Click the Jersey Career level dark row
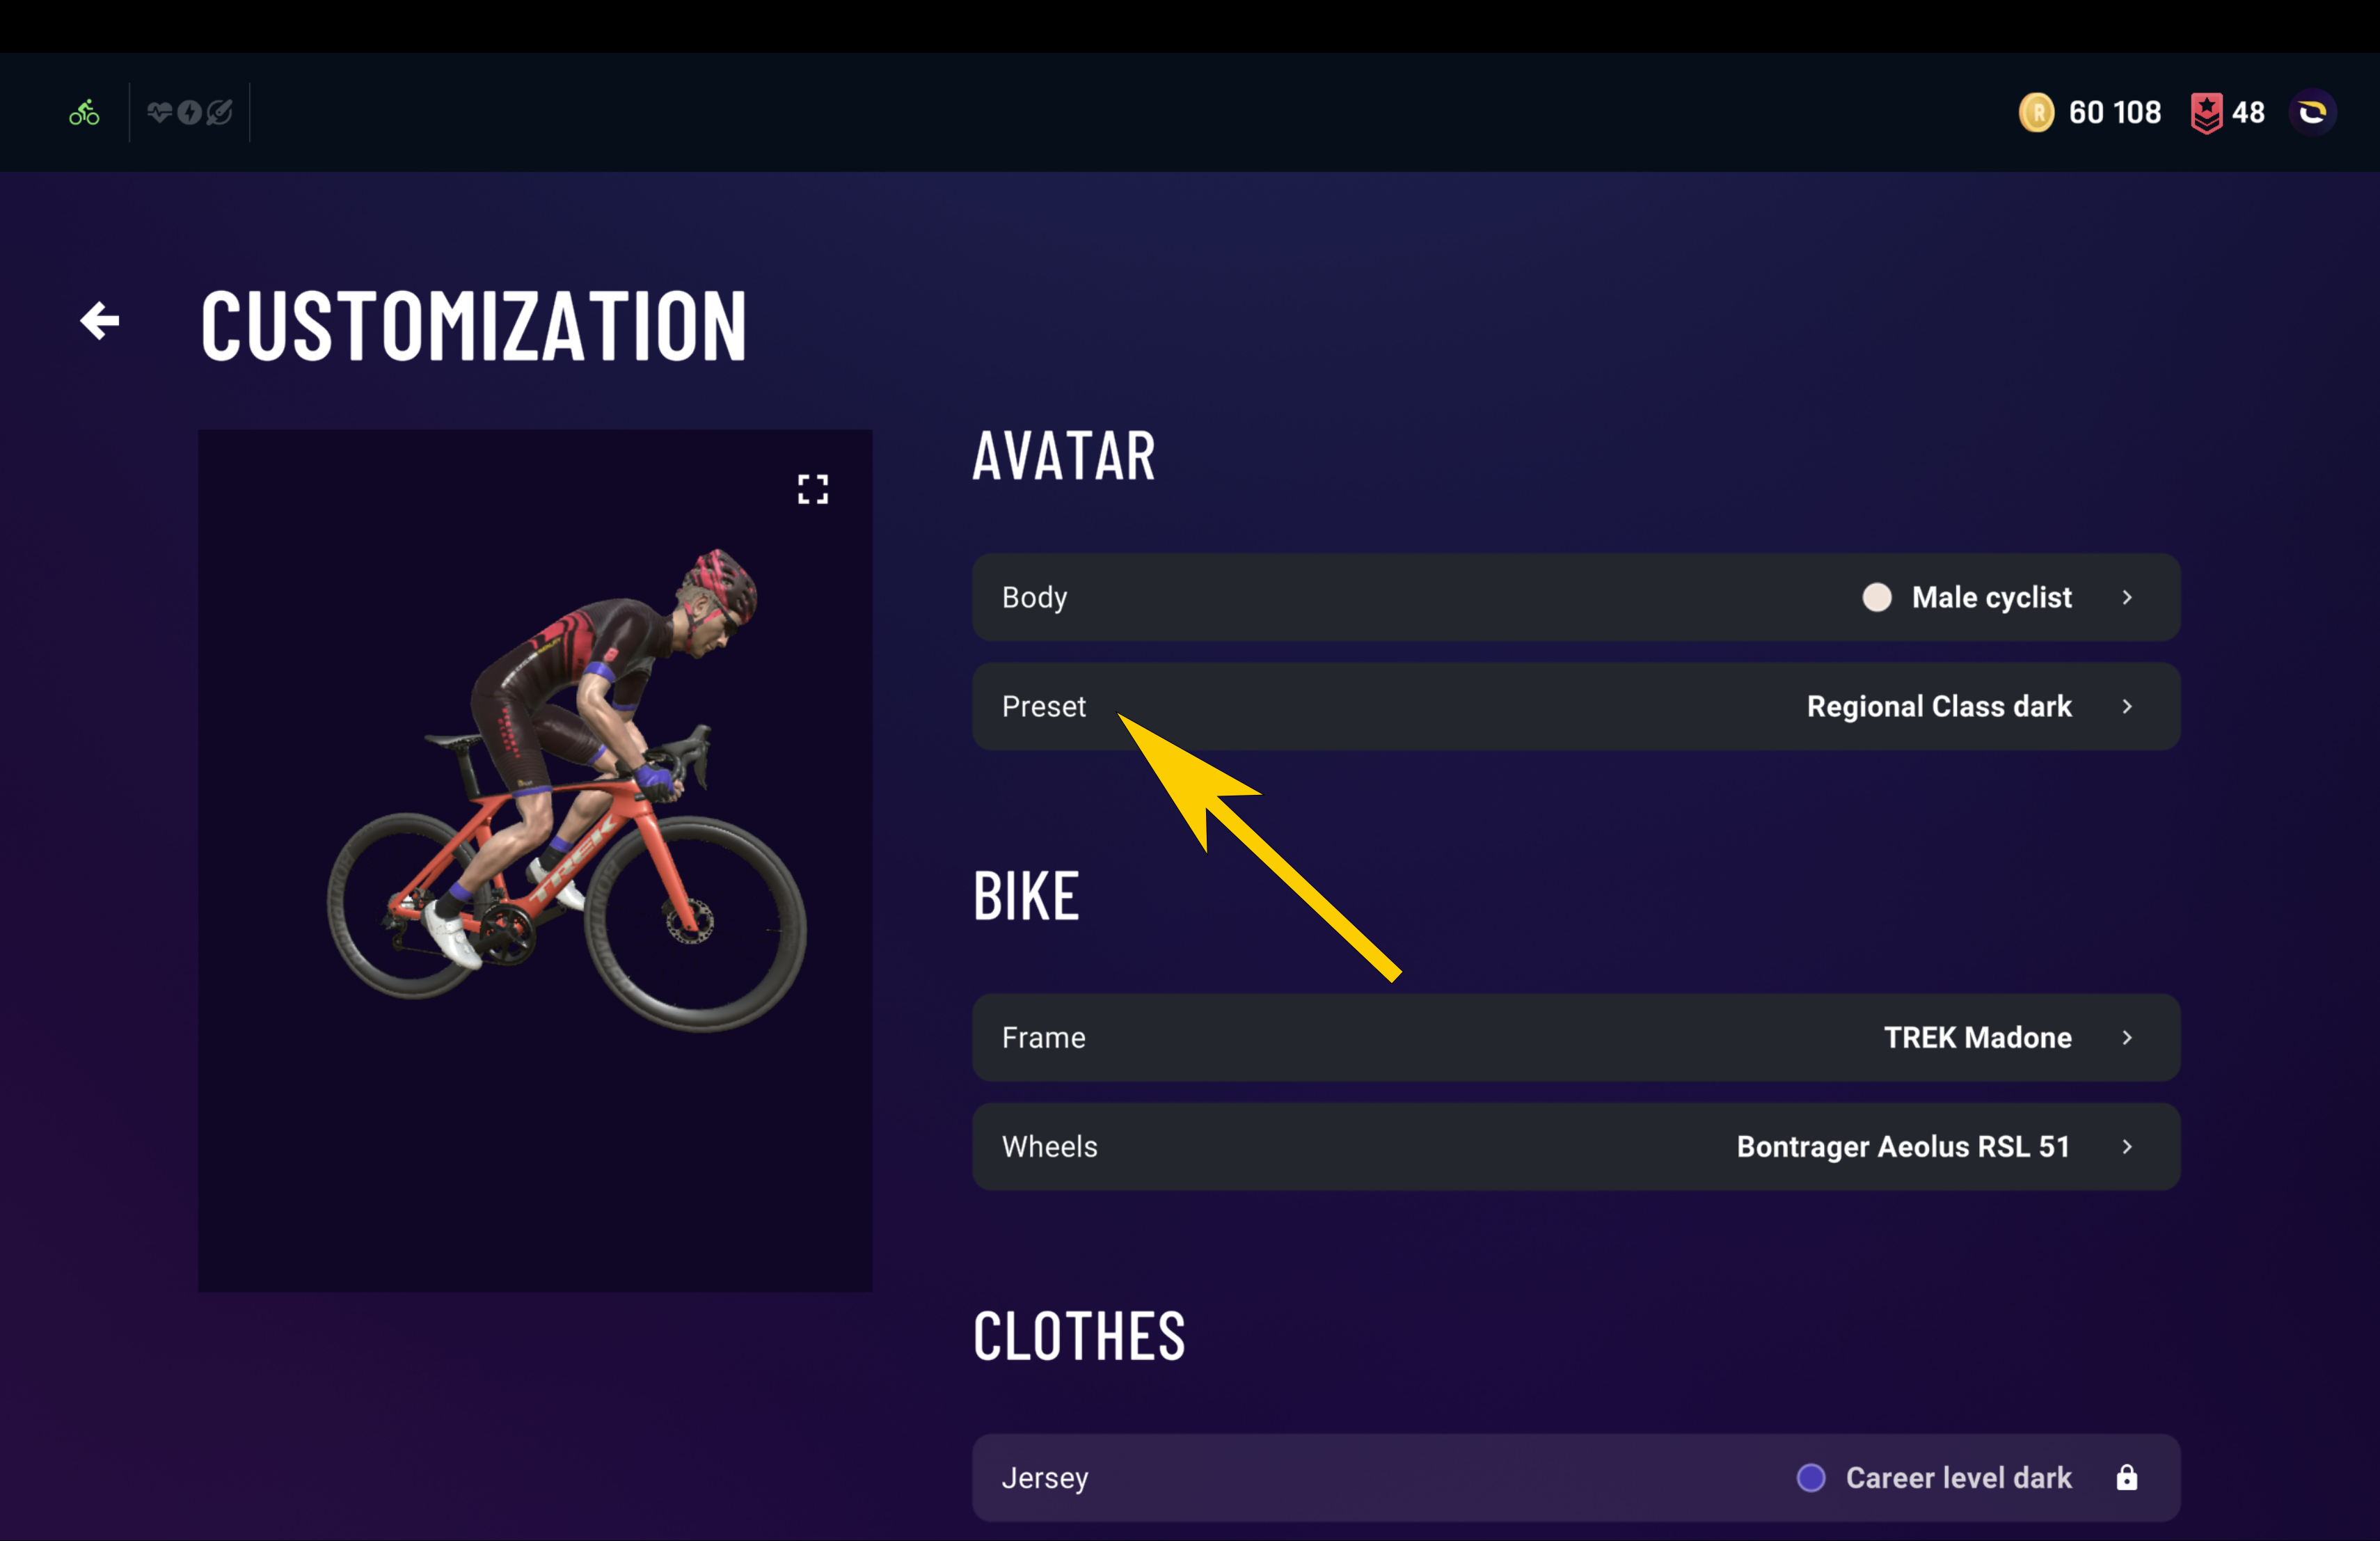Image resolution: width=2380 pixels, height=1541 pixels. pyautogui.click(x=1576, y=1477)
